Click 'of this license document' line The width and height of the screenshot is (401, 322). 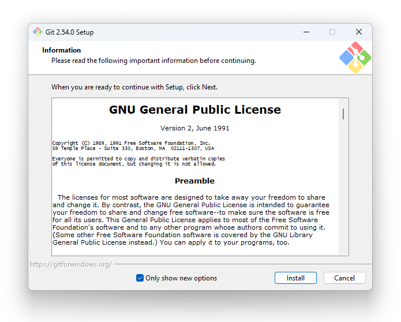tap(134, 164)
